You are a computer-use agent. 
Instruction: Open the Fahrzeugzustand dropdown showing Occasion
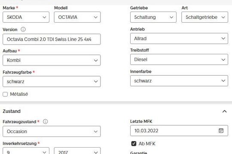(52, 131)
